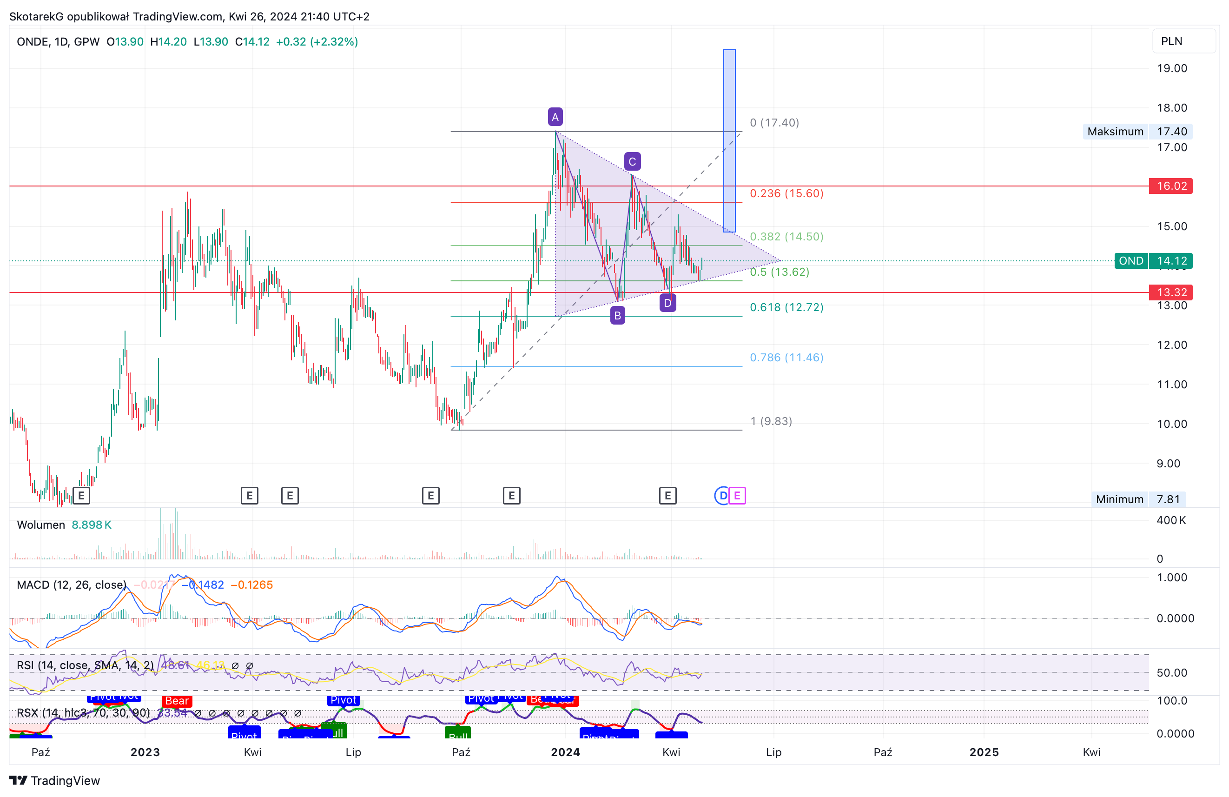The height and width of the screenshot is (797, 1229).
Task: Click the +0.32 (+2.32%) change value
Action: (317, 42)
